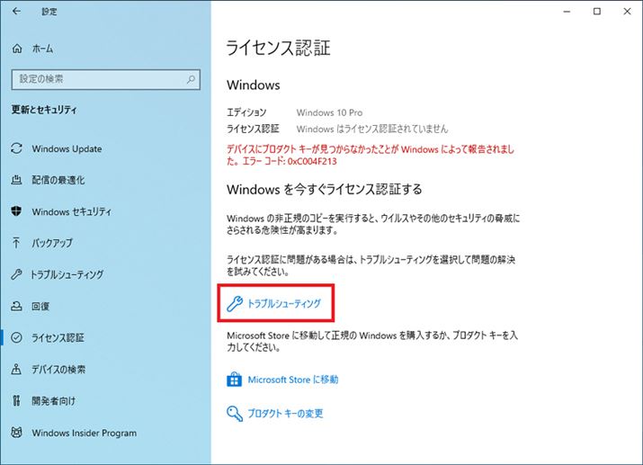
Task: Click the Windows 10 Pro edition value
Action: pyautogui.click(x=330, y=112)
